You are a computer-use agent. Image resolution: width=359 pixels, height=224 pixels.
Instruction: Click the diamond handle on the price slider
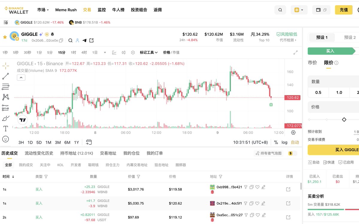[344, 120]
